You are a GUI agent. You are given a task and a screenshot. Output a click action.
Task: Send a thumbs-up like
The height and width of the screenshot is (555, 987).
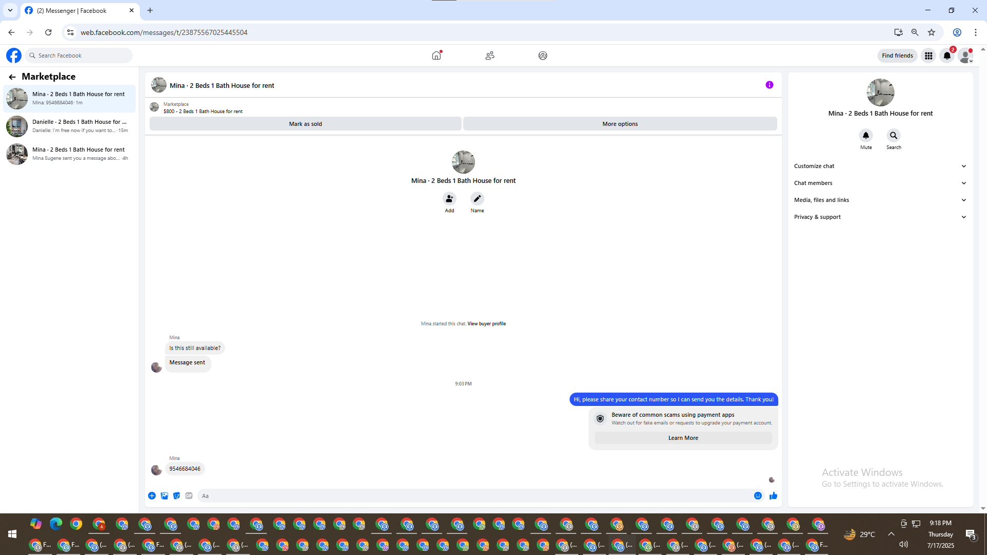point(773,496)
